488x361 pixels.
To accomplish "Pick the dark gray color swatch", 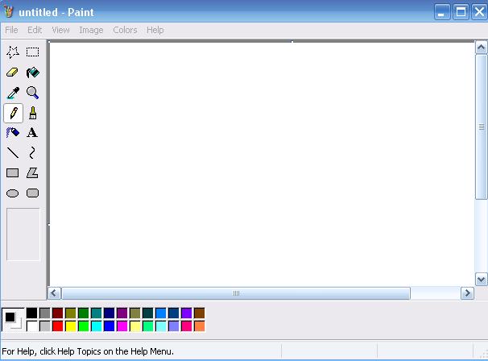I will 45,313.
